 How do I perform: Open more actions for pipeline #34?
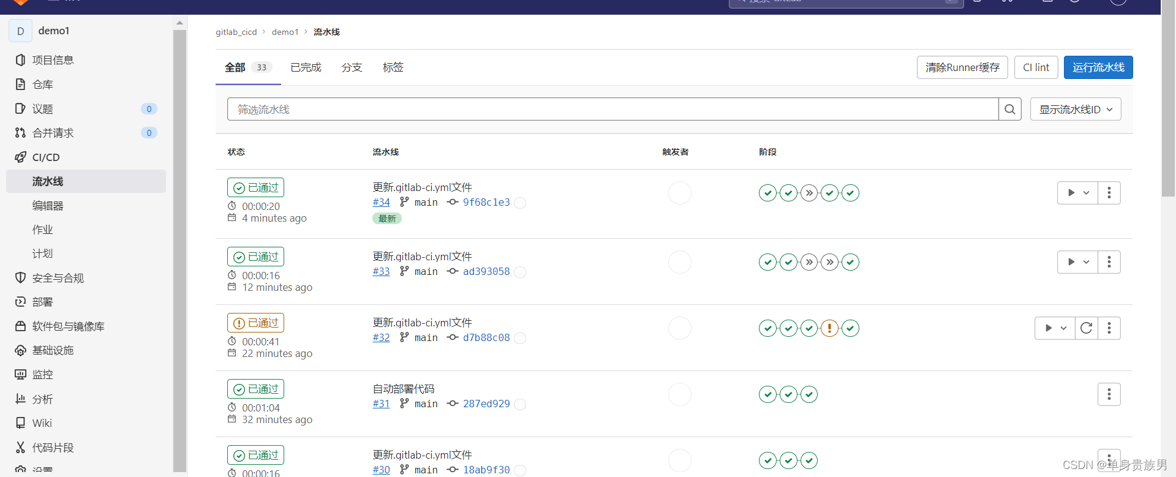pos(1109,193)
